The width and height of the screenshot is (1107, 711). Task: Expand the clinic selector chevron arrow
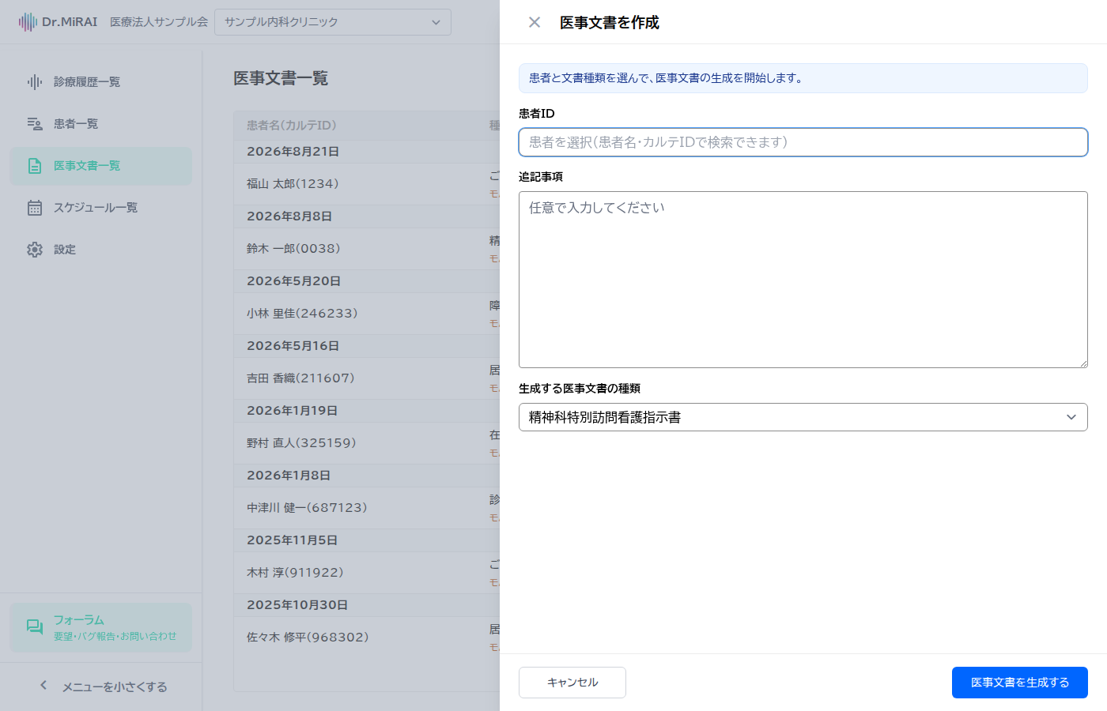[436, 22]
